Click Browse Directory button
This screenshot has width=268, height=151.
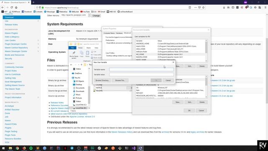point(102,80)
